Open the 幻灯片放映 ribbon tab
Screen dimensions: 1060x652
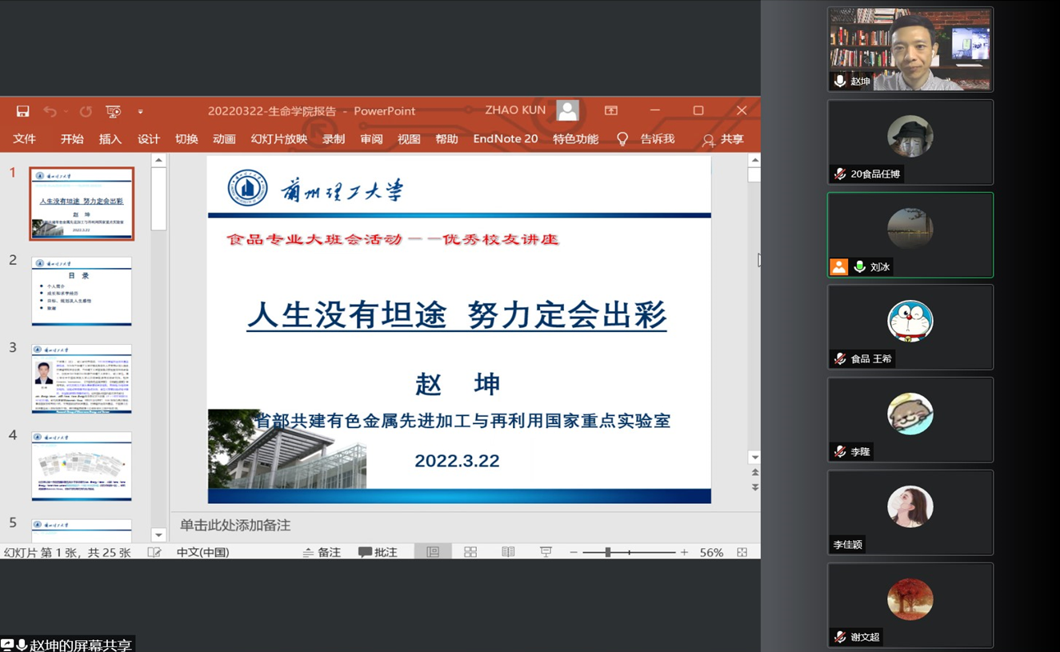click(278, 139)
